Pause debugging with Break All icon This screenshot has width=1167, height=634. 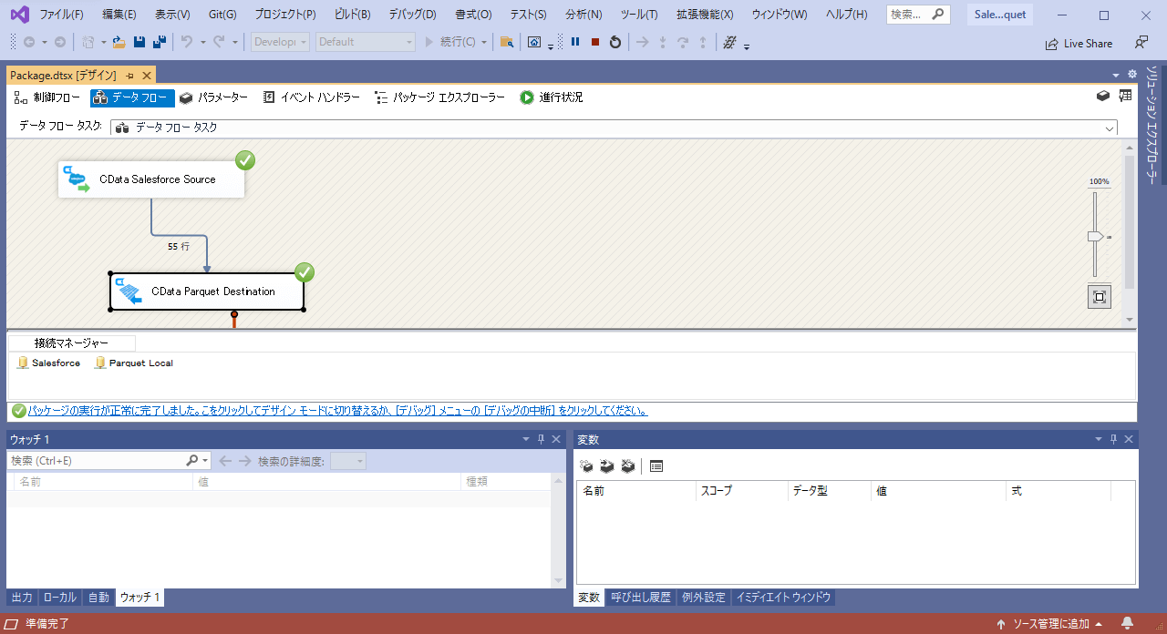[575, 42]
